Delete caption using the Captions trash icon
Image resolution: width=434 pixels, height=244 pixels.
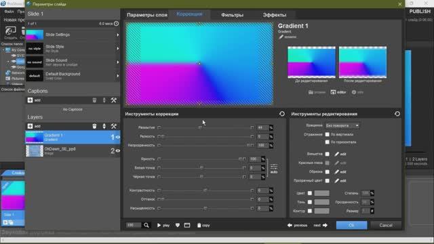coord(94,100)
